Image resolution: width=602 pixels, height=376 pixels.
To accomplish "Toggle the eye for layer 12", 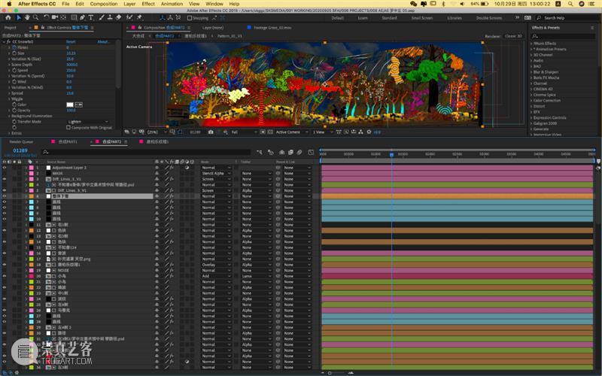I will coord(5,230).
